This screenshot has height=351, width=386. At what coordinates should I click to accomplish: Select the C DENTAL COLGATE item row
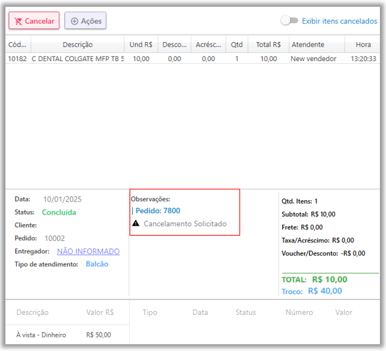coord(193,58)
